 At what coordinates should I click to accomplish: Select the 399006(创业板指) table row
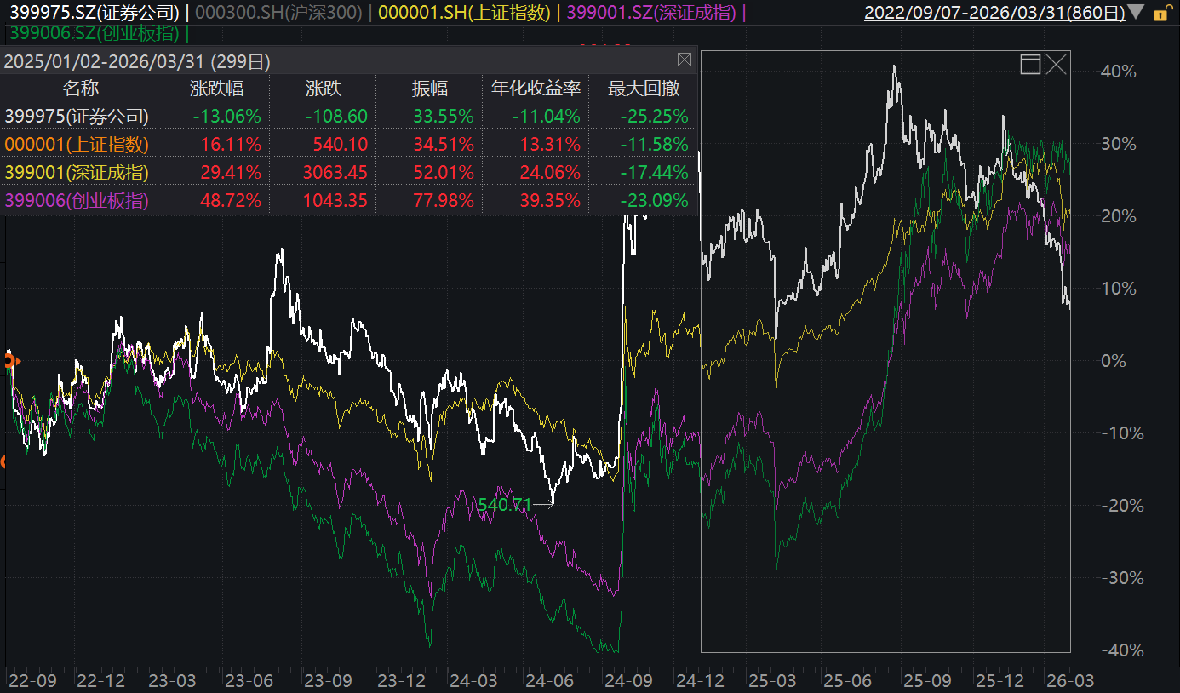pos(348,201)
